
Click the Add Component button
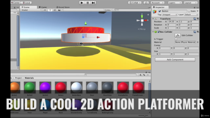tap(175, 60)
